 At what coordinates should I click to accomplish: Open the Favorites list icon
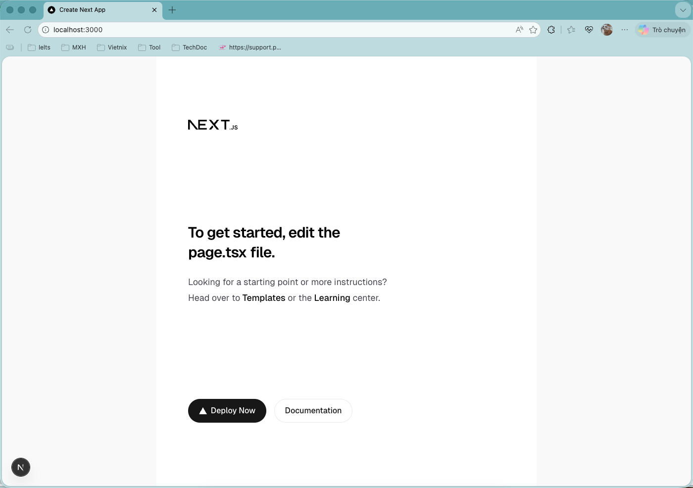[x=571, y=30]
